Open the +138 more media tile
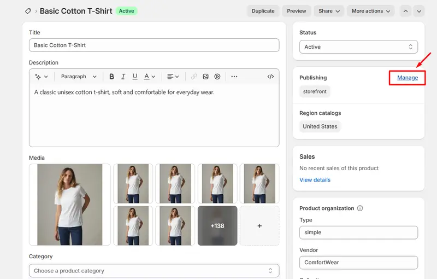The image size is (437, 279). [217, 226]
